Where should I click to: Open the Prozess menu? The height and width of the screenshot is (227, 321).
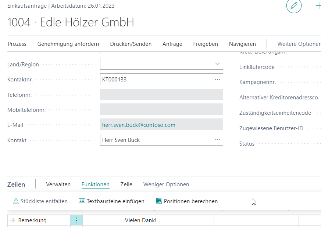17,44
